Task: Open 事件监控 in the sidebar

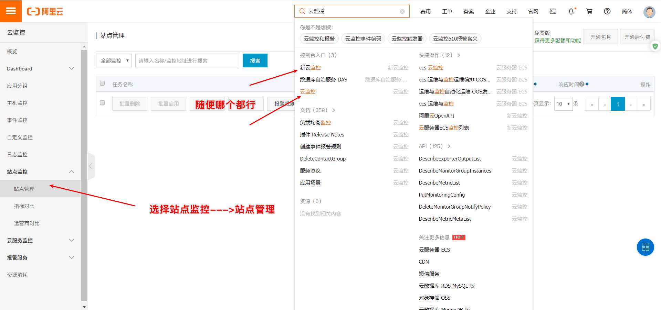Action: point(17,120)
